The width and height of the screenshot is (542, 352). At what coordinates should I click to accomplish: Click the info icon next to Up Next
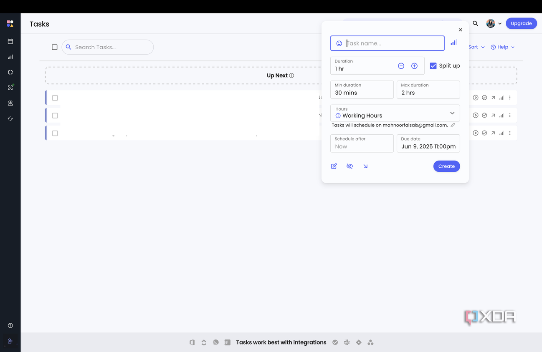[291, 75]
